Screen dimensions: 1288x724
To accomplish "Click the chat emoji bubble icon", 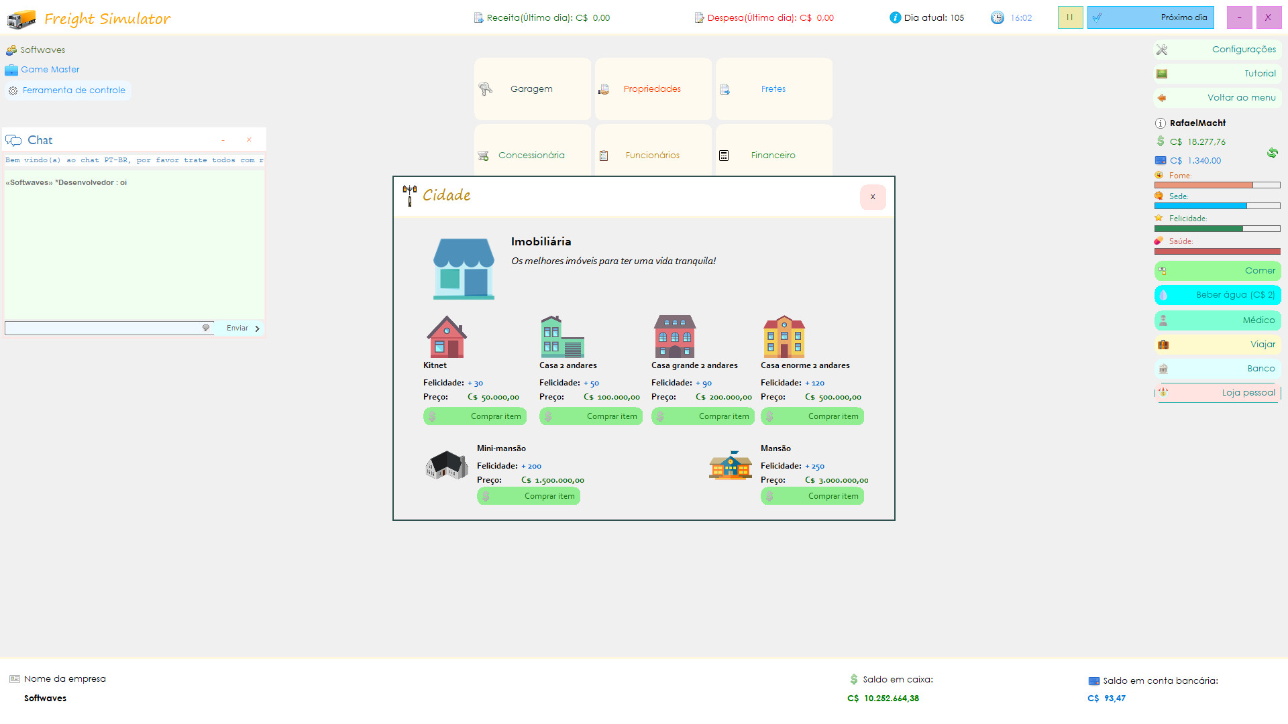I will [x=206, y=328].
